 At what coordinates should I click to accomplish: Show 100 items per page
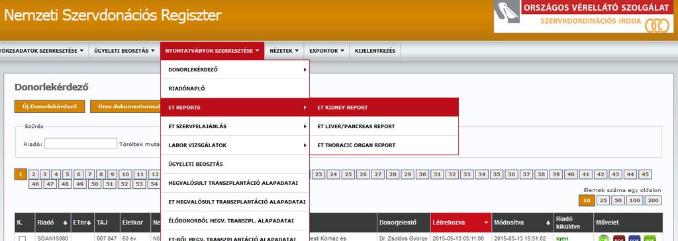[x=635, y=201]
